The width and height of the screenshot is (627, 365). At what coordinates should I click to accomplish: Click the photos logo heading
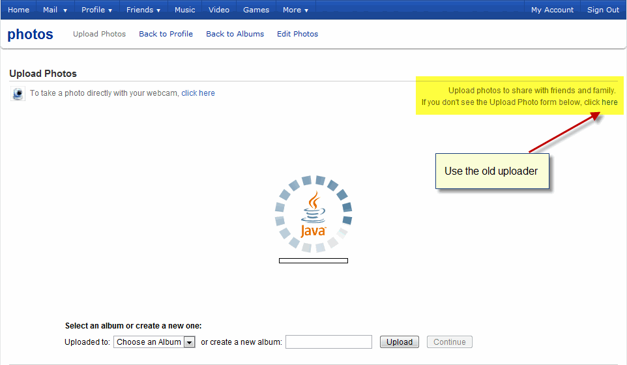31,35
